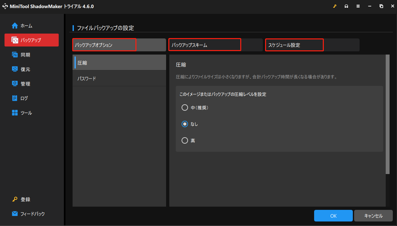Image resolution: width=397 pixels, height=226 pixels.
Task: Click the Sync (同期) sidebar icon
Action: [15, 55]
